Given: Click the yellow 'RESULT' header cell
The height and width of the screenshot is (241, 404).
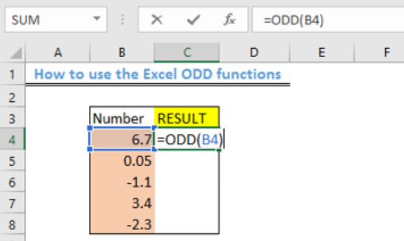Looking at the screenshot, I should tap(187, 118).
